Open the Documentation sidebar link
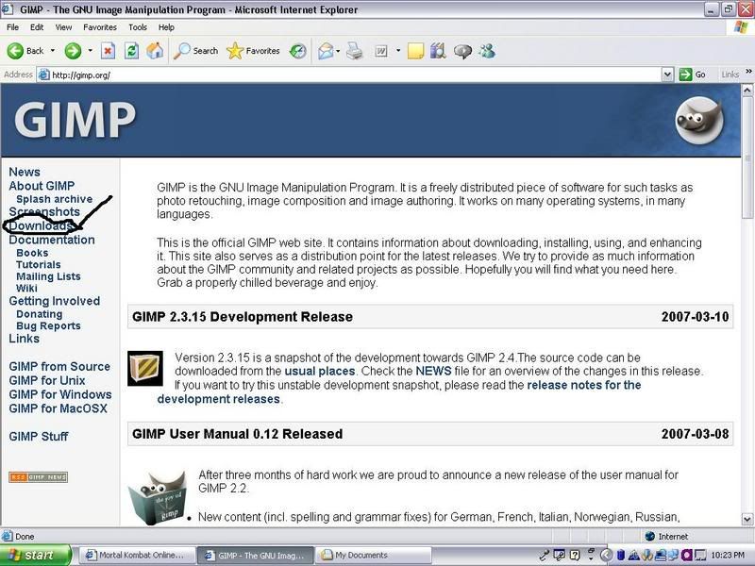 point(52,240)
